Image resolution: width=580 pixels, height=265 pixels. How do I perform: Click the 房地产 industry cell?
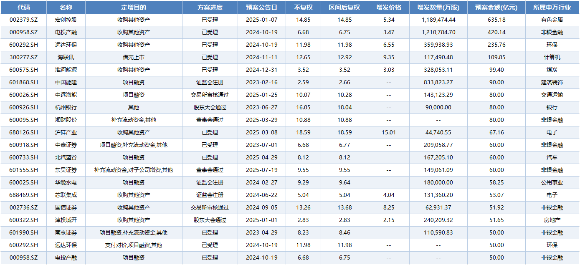[x=552, y=220]
